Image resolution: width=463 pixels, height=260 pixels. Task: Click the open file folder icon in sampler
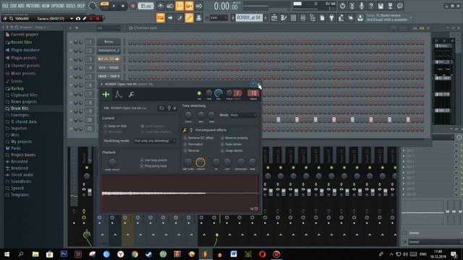click(x=161, y=108)
